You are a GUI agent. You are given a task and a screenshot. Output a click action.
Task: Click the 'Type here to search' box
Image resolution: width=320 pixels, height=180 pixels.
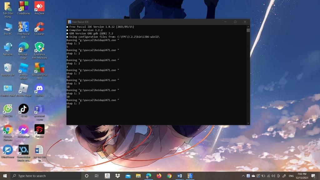46,176
